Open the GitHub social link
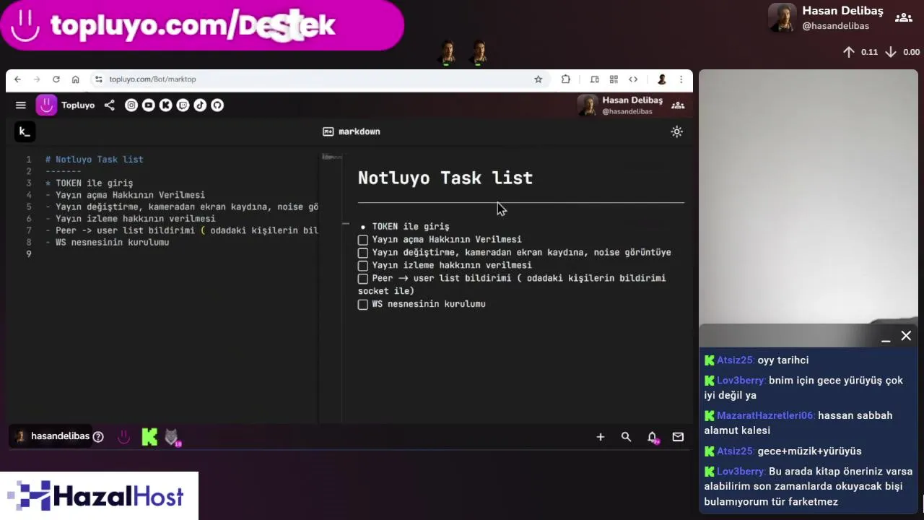924x520 pixels. point(217,105)
